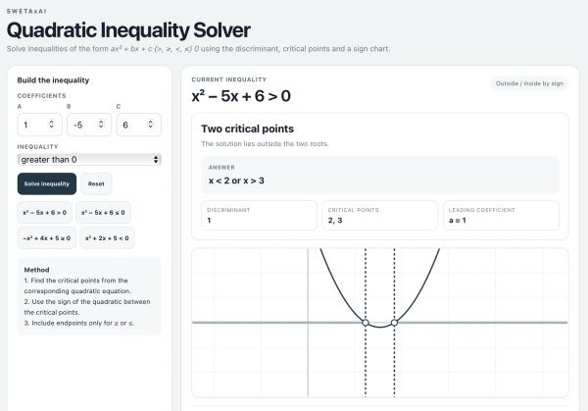Focus the coefficient C input field
Viewport: 588px width, 411px height.
pos(139,125)
